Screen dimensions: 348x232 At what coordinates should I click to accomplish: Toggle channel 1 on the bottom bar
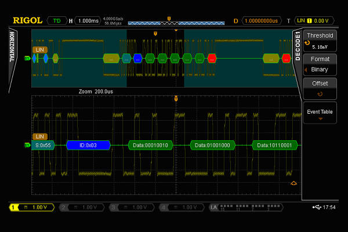tap(32, 207)
